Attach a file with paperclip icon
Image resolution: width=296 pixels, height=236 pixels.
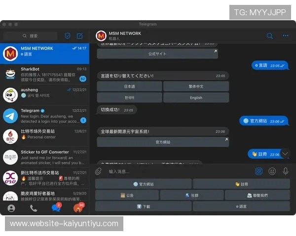click(98, 171)
